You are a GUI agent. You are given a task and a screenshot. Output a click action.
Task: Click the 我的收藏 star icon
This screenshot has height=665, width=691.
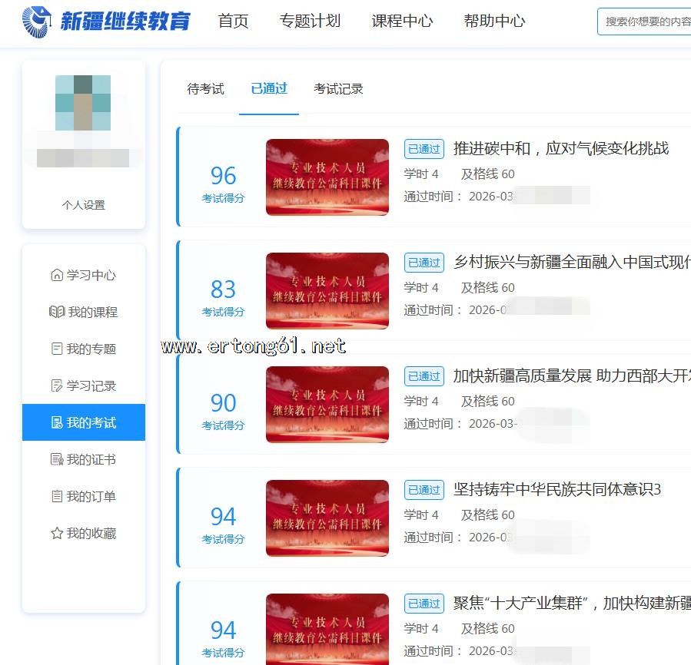(x=56, y=533)
